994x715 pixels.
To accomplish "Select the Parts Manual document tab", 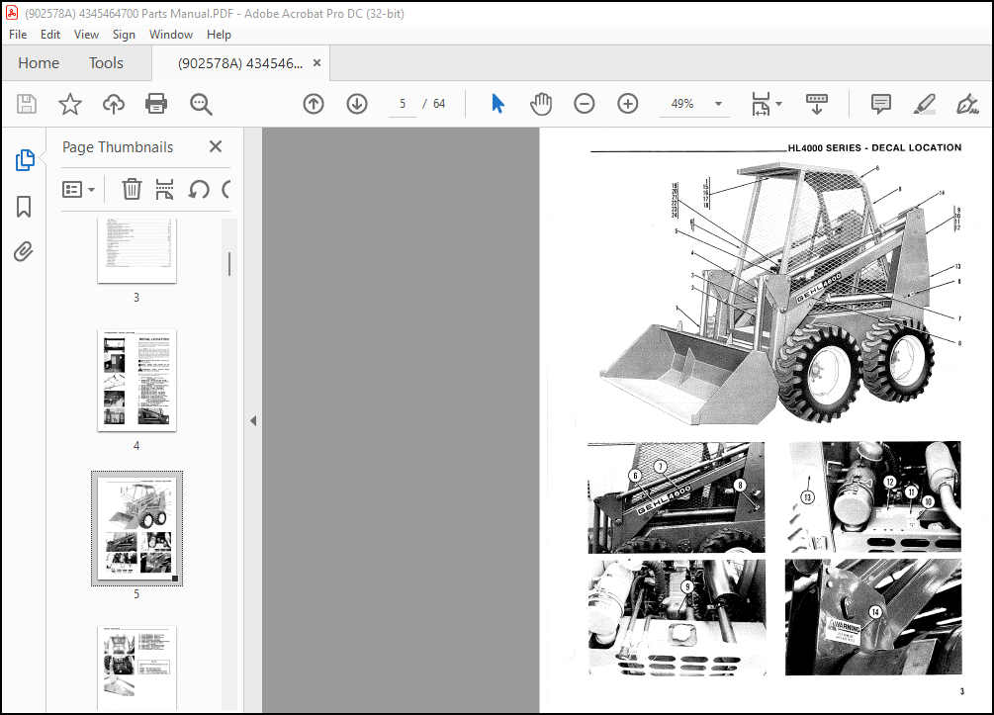I will click(241, 62).
